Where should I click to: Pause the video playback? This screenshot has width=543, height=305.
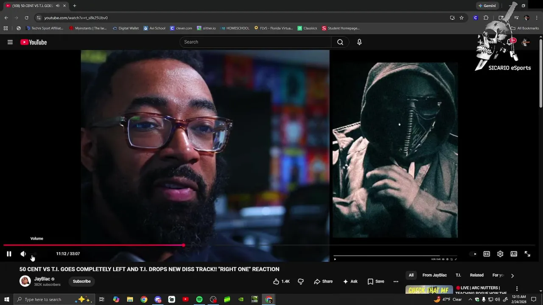(x=9, y=254)
